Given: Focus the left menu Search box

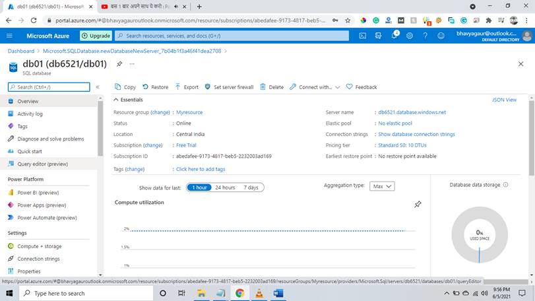Looking at the screenshot, I should click(x=49, y=87).
